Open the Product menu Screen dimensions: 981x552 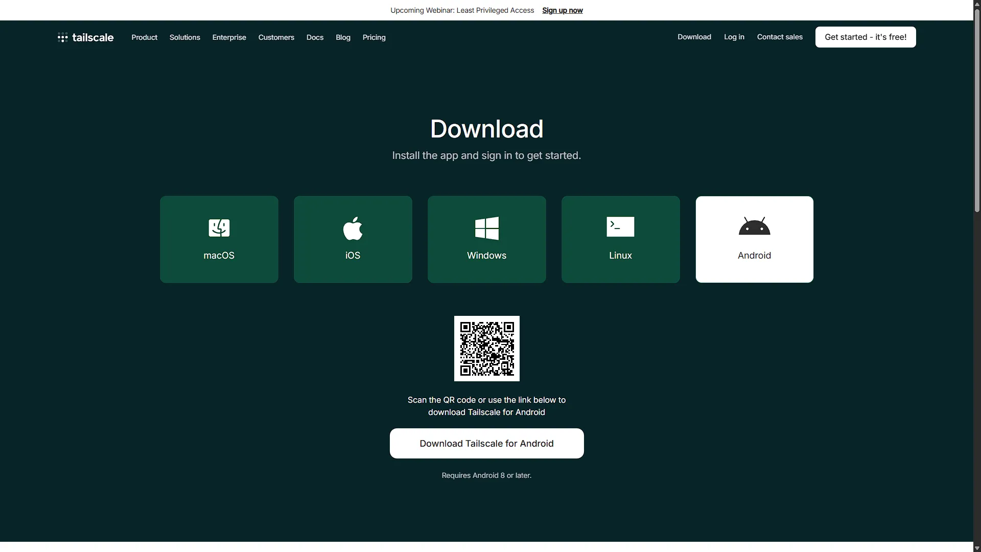(144, 37)
